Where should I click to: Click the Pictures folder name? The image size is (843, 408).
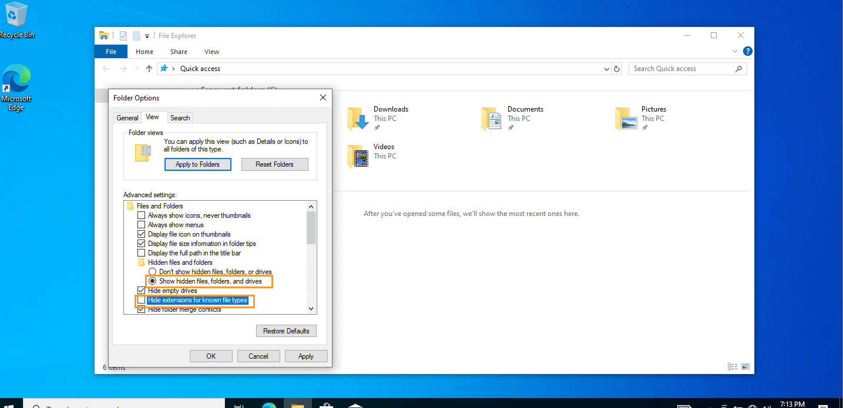[654, 109]
